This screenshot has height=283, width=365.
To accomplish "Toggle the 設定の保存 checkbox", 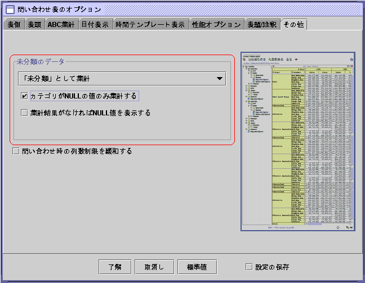I will [249, 267].
